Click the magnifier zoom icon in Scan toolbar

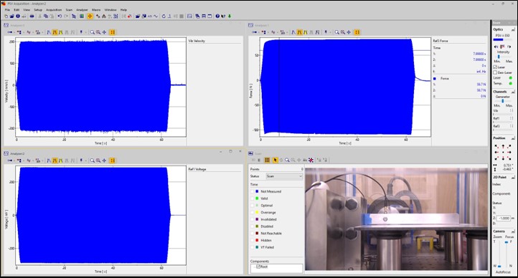[287, 160]
